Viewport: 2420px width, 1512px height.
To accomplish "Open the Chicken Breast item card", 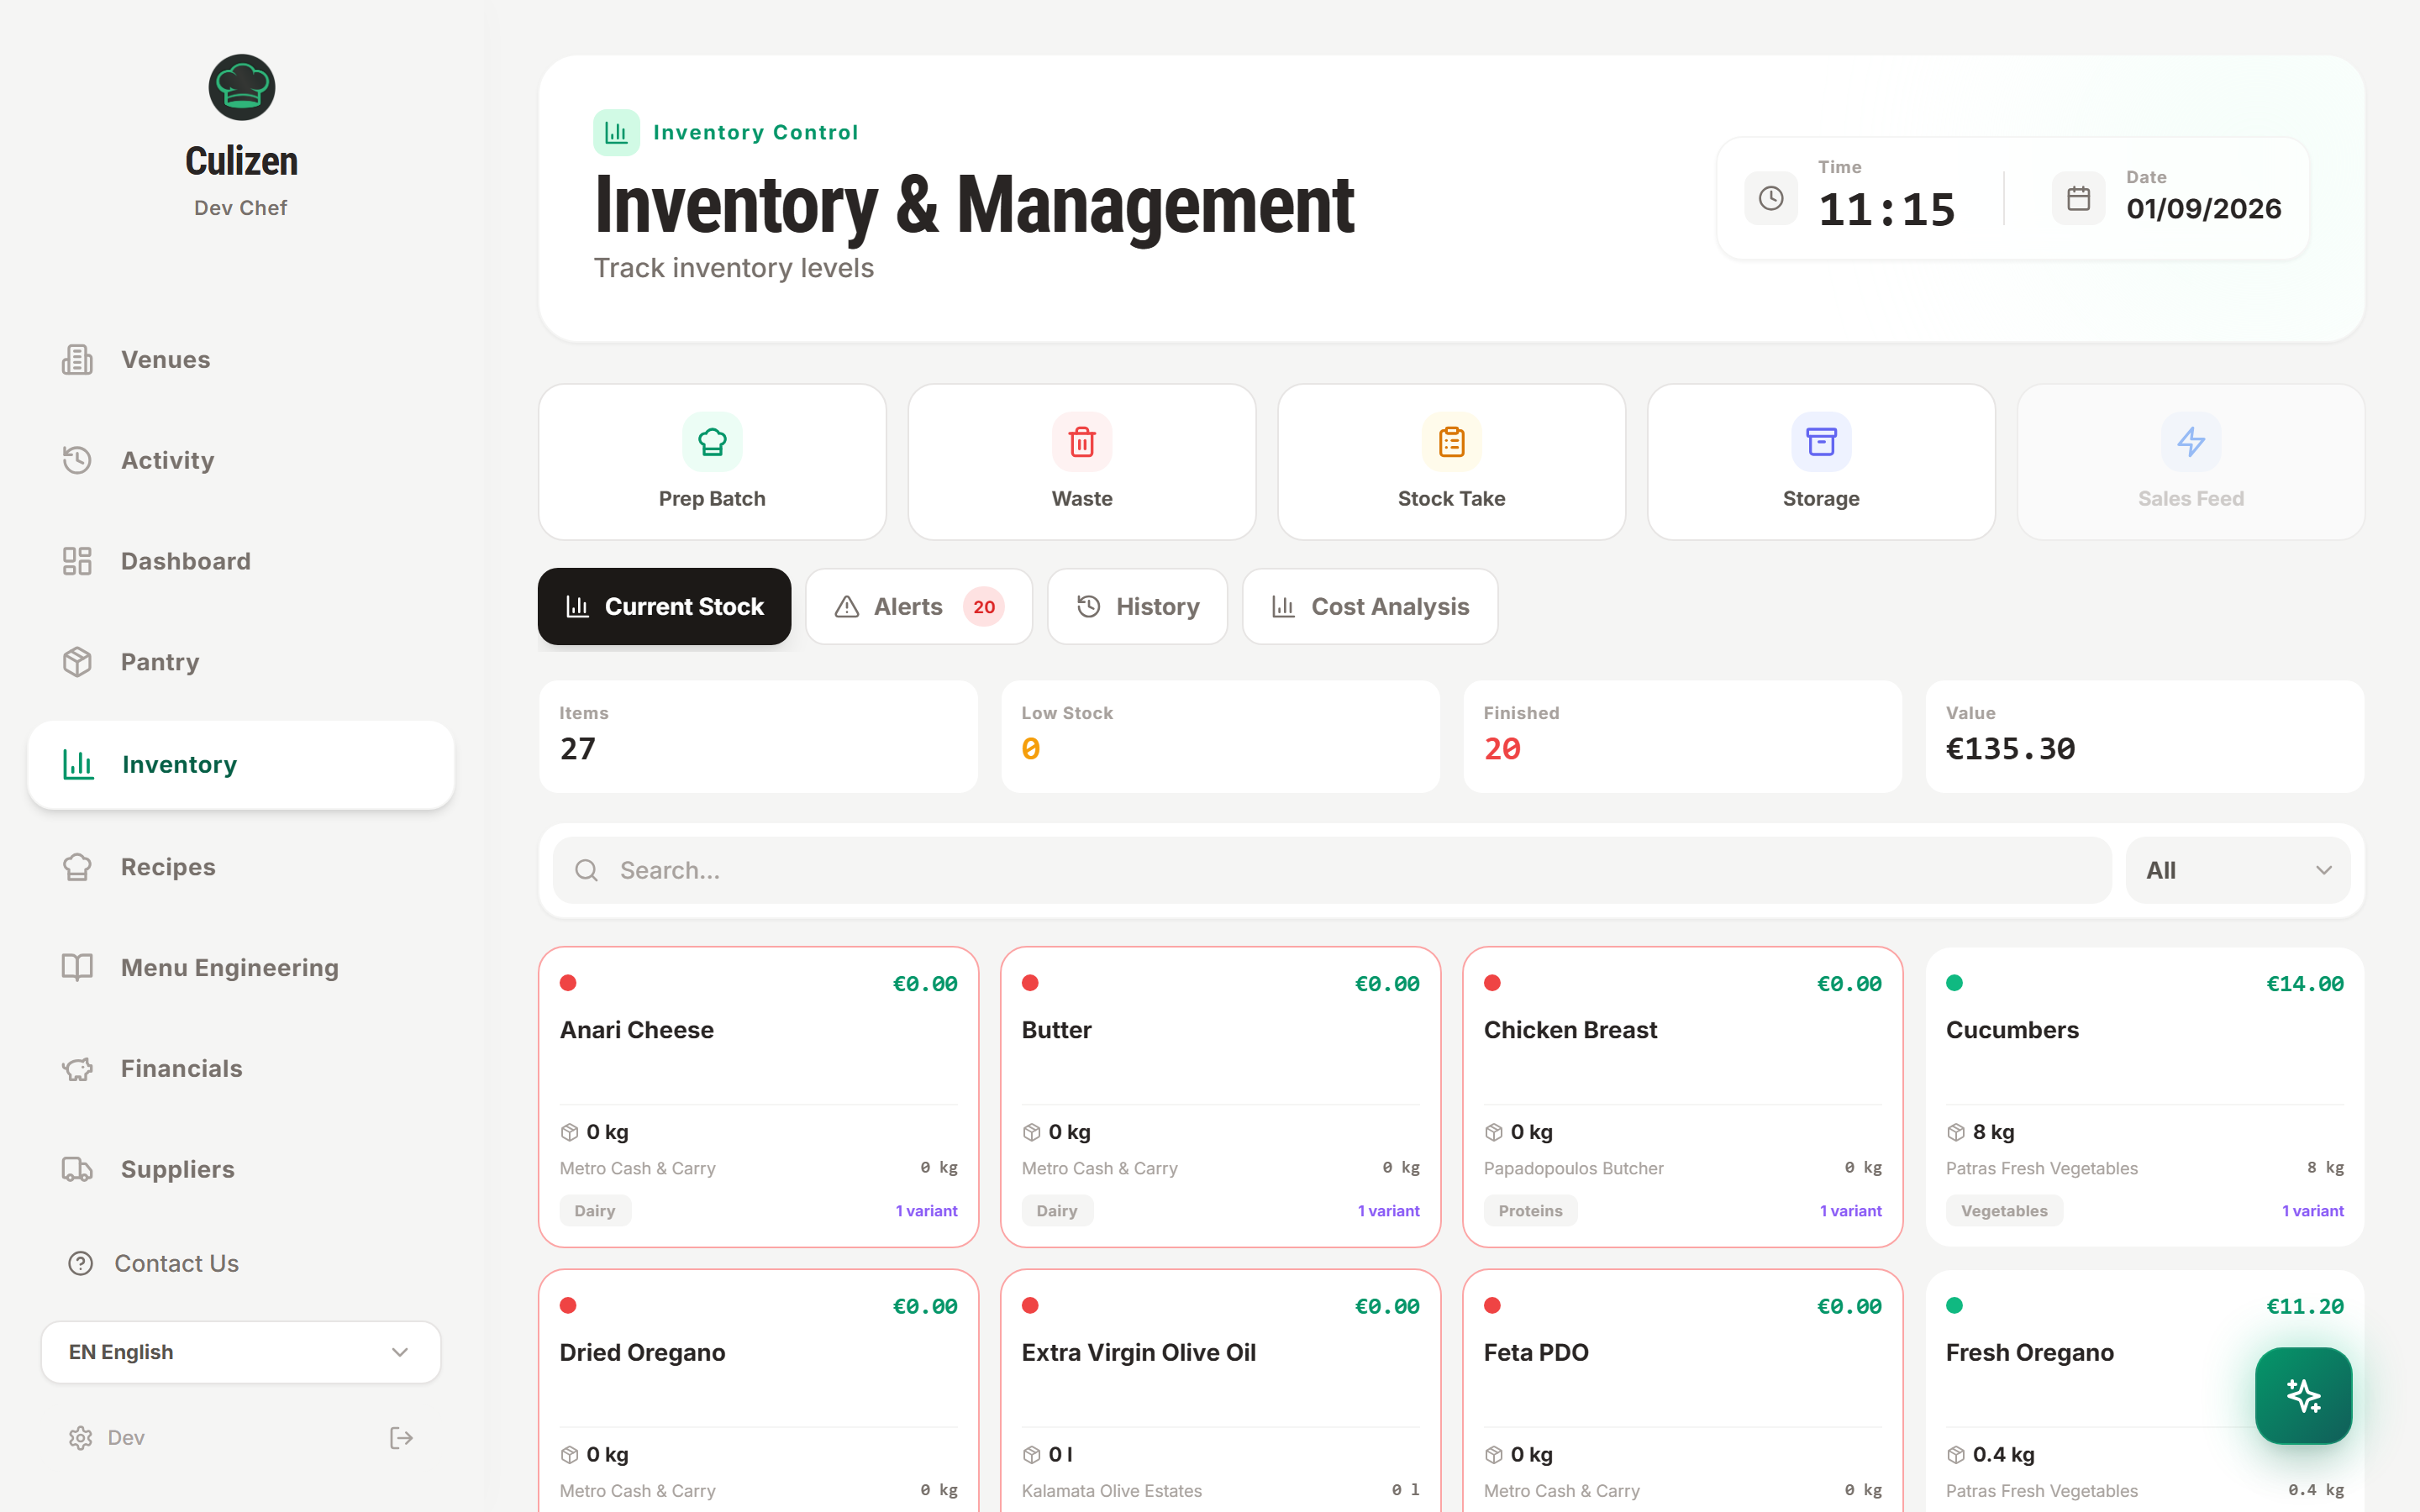I will pyautogui.click(x=1682, y=1097).
